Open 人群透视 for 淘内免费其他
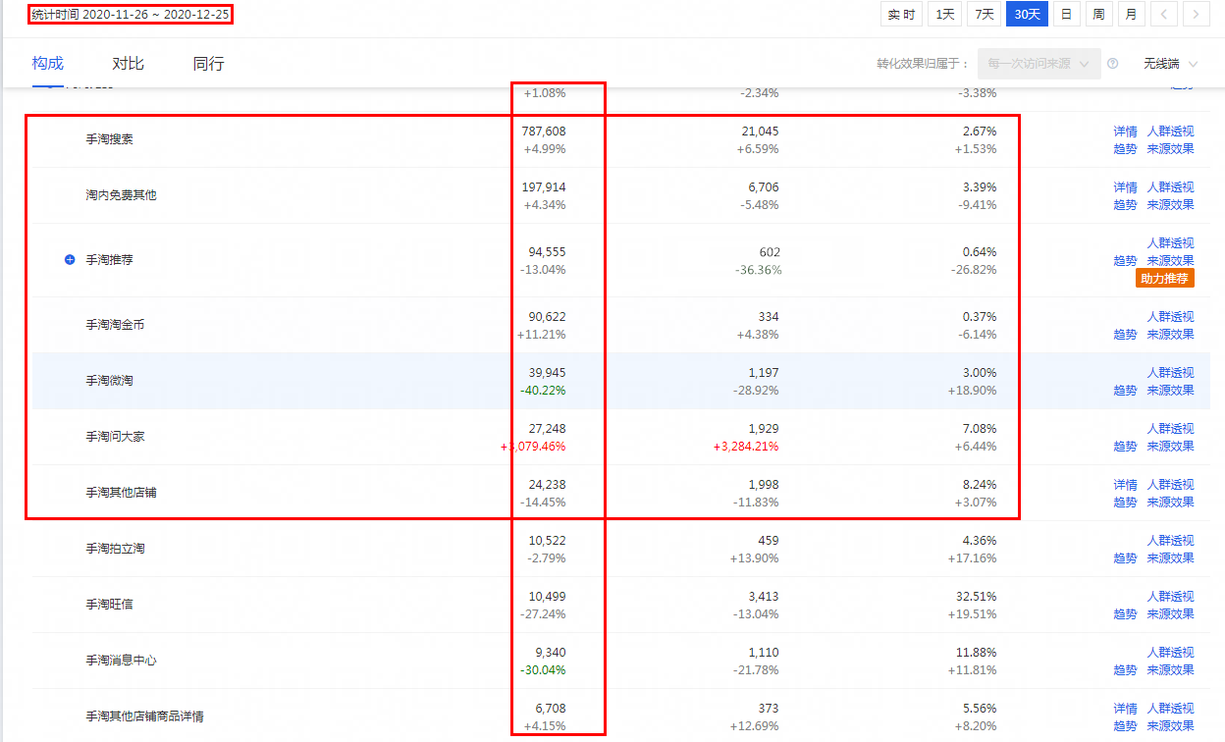 click(x=1170, y=187)
